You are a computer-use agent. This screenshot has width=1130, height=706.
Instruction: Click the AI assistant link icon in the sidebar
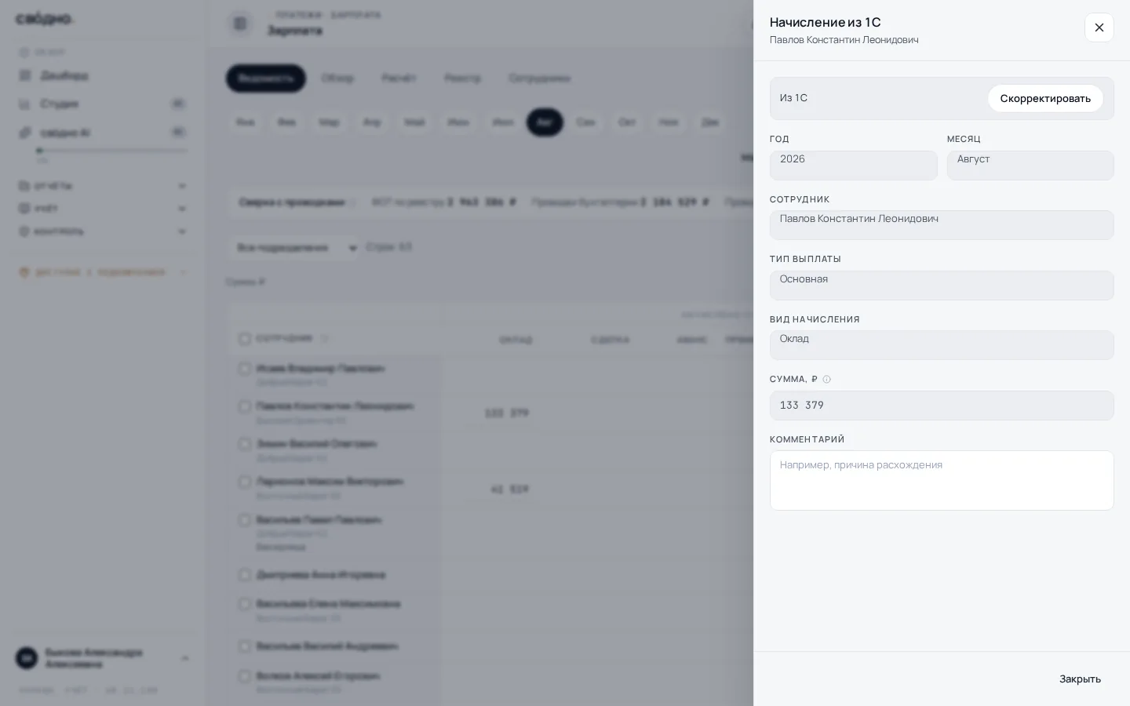[25, 133]
